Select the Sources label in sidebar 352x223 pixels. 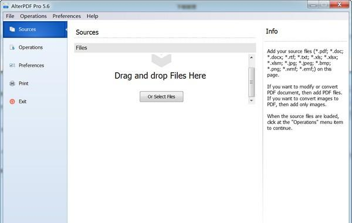point(27,29)
